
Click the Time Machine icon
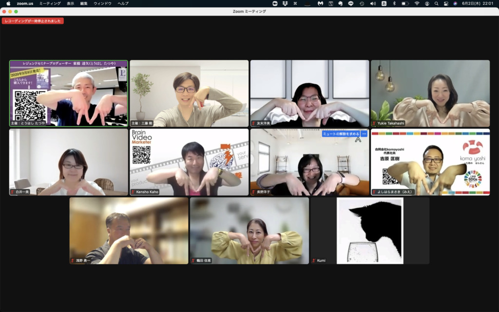(362, 3)
